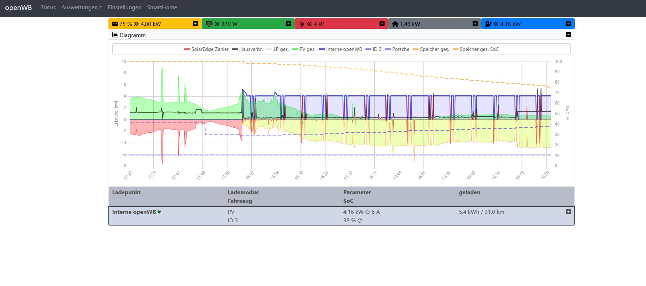Viewport: 646px width, 286px height.
Task: Toggle SolarEdge Zähler series in legend
Action: point(206,49)
